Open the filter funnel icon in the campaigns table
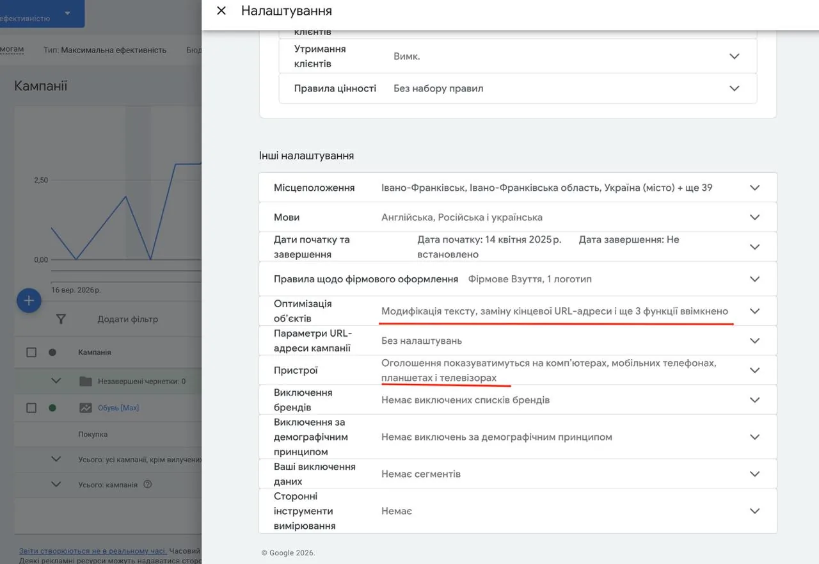 point(61,319)
